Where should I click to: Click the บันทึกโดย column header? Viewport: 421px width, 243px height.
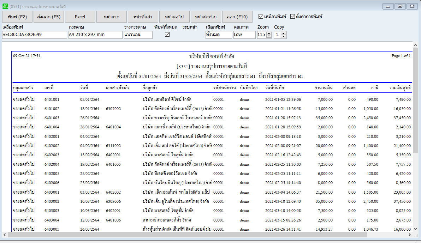(249, 88)
